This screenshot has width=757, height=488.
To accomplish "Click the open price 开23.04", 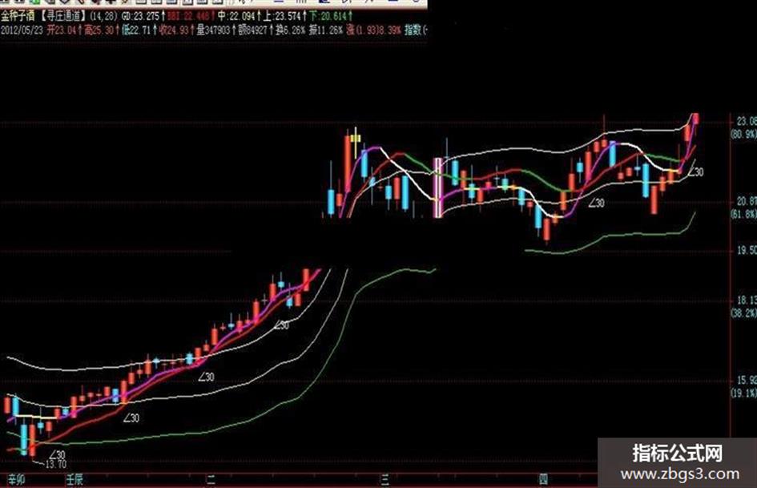I will pos(62,30).
